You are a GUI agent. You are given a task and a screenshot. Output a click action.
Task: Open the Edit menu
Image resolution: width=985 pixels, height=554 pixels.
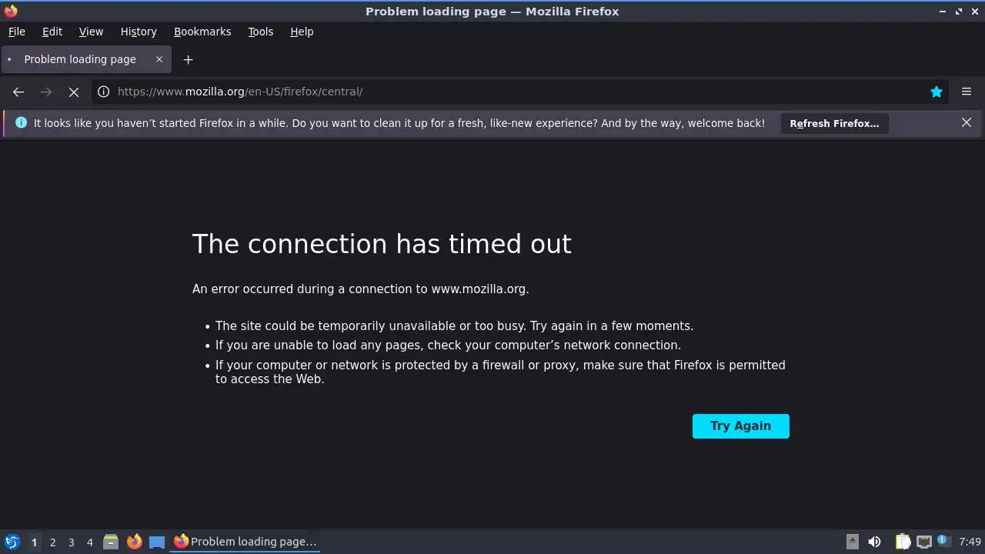[52, 32]
